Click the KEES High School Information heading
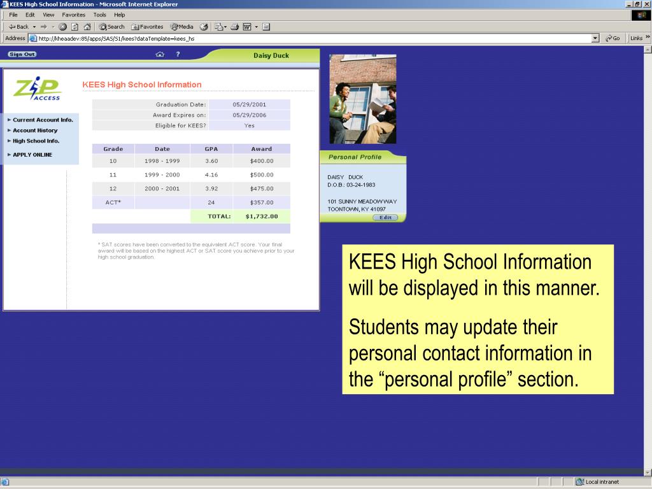 [142, 85]
